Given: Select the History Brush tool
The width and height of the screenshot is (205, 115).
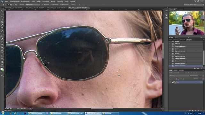Looking at the screenshot, I should pos(2,36).
